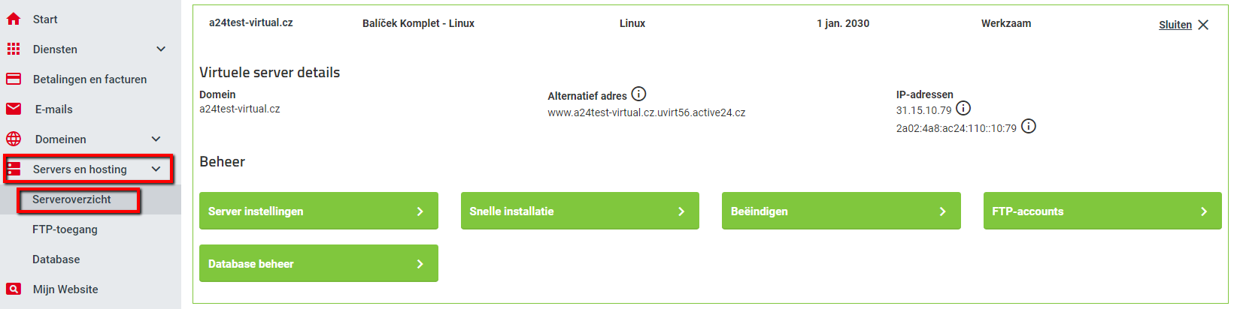The height and width of the screenshot is (309, 1237).
Task: Click the Diensten grid icon
Action: point(14,49)
